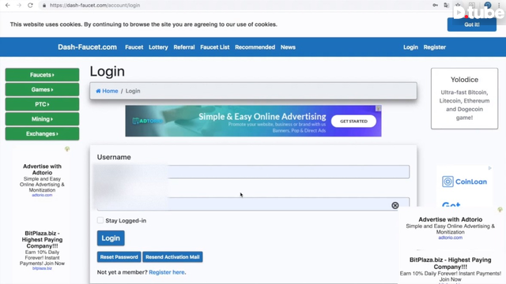Open Faucet in the top navigation

coord(134,47)
